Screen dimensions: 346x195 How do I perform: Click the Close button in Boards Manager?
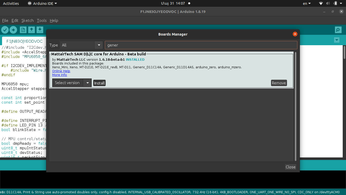(291, 167)
